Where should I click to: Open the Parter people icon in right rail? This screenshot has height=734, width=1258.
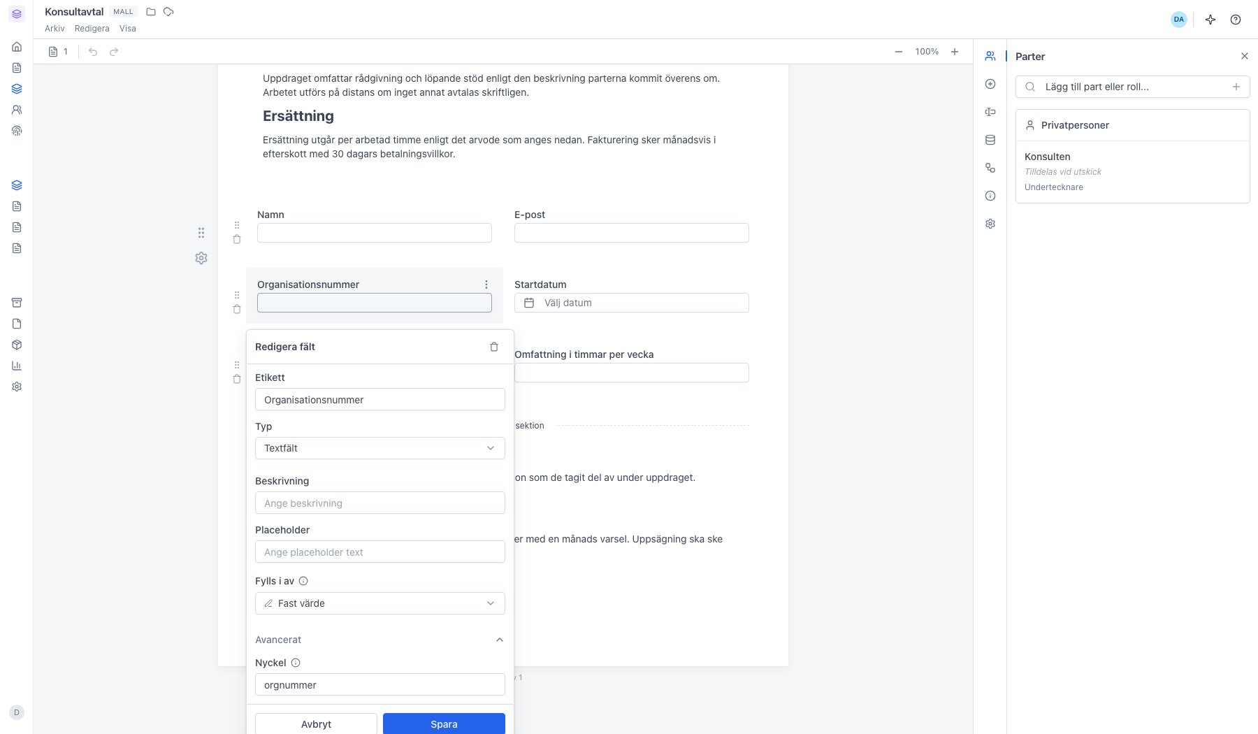[x=990, y=56]
